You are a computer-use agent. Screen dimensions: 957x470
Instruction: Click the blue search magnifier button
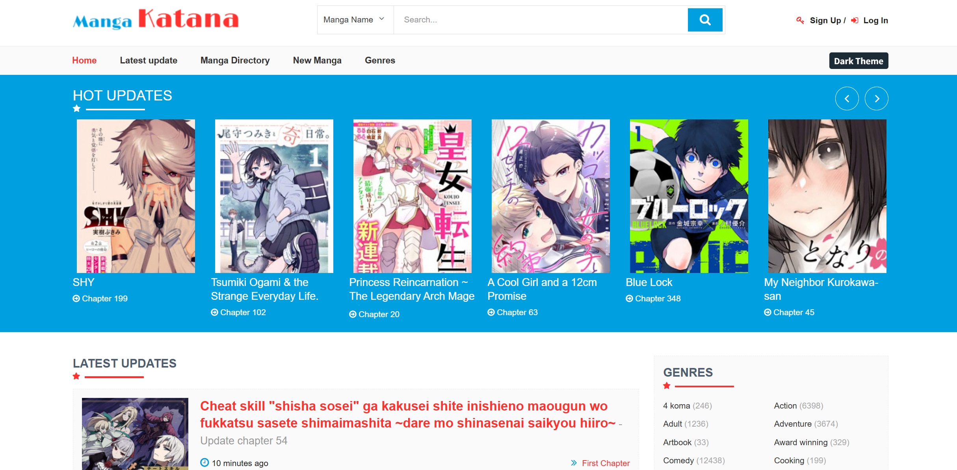click(x=705, y=20)
